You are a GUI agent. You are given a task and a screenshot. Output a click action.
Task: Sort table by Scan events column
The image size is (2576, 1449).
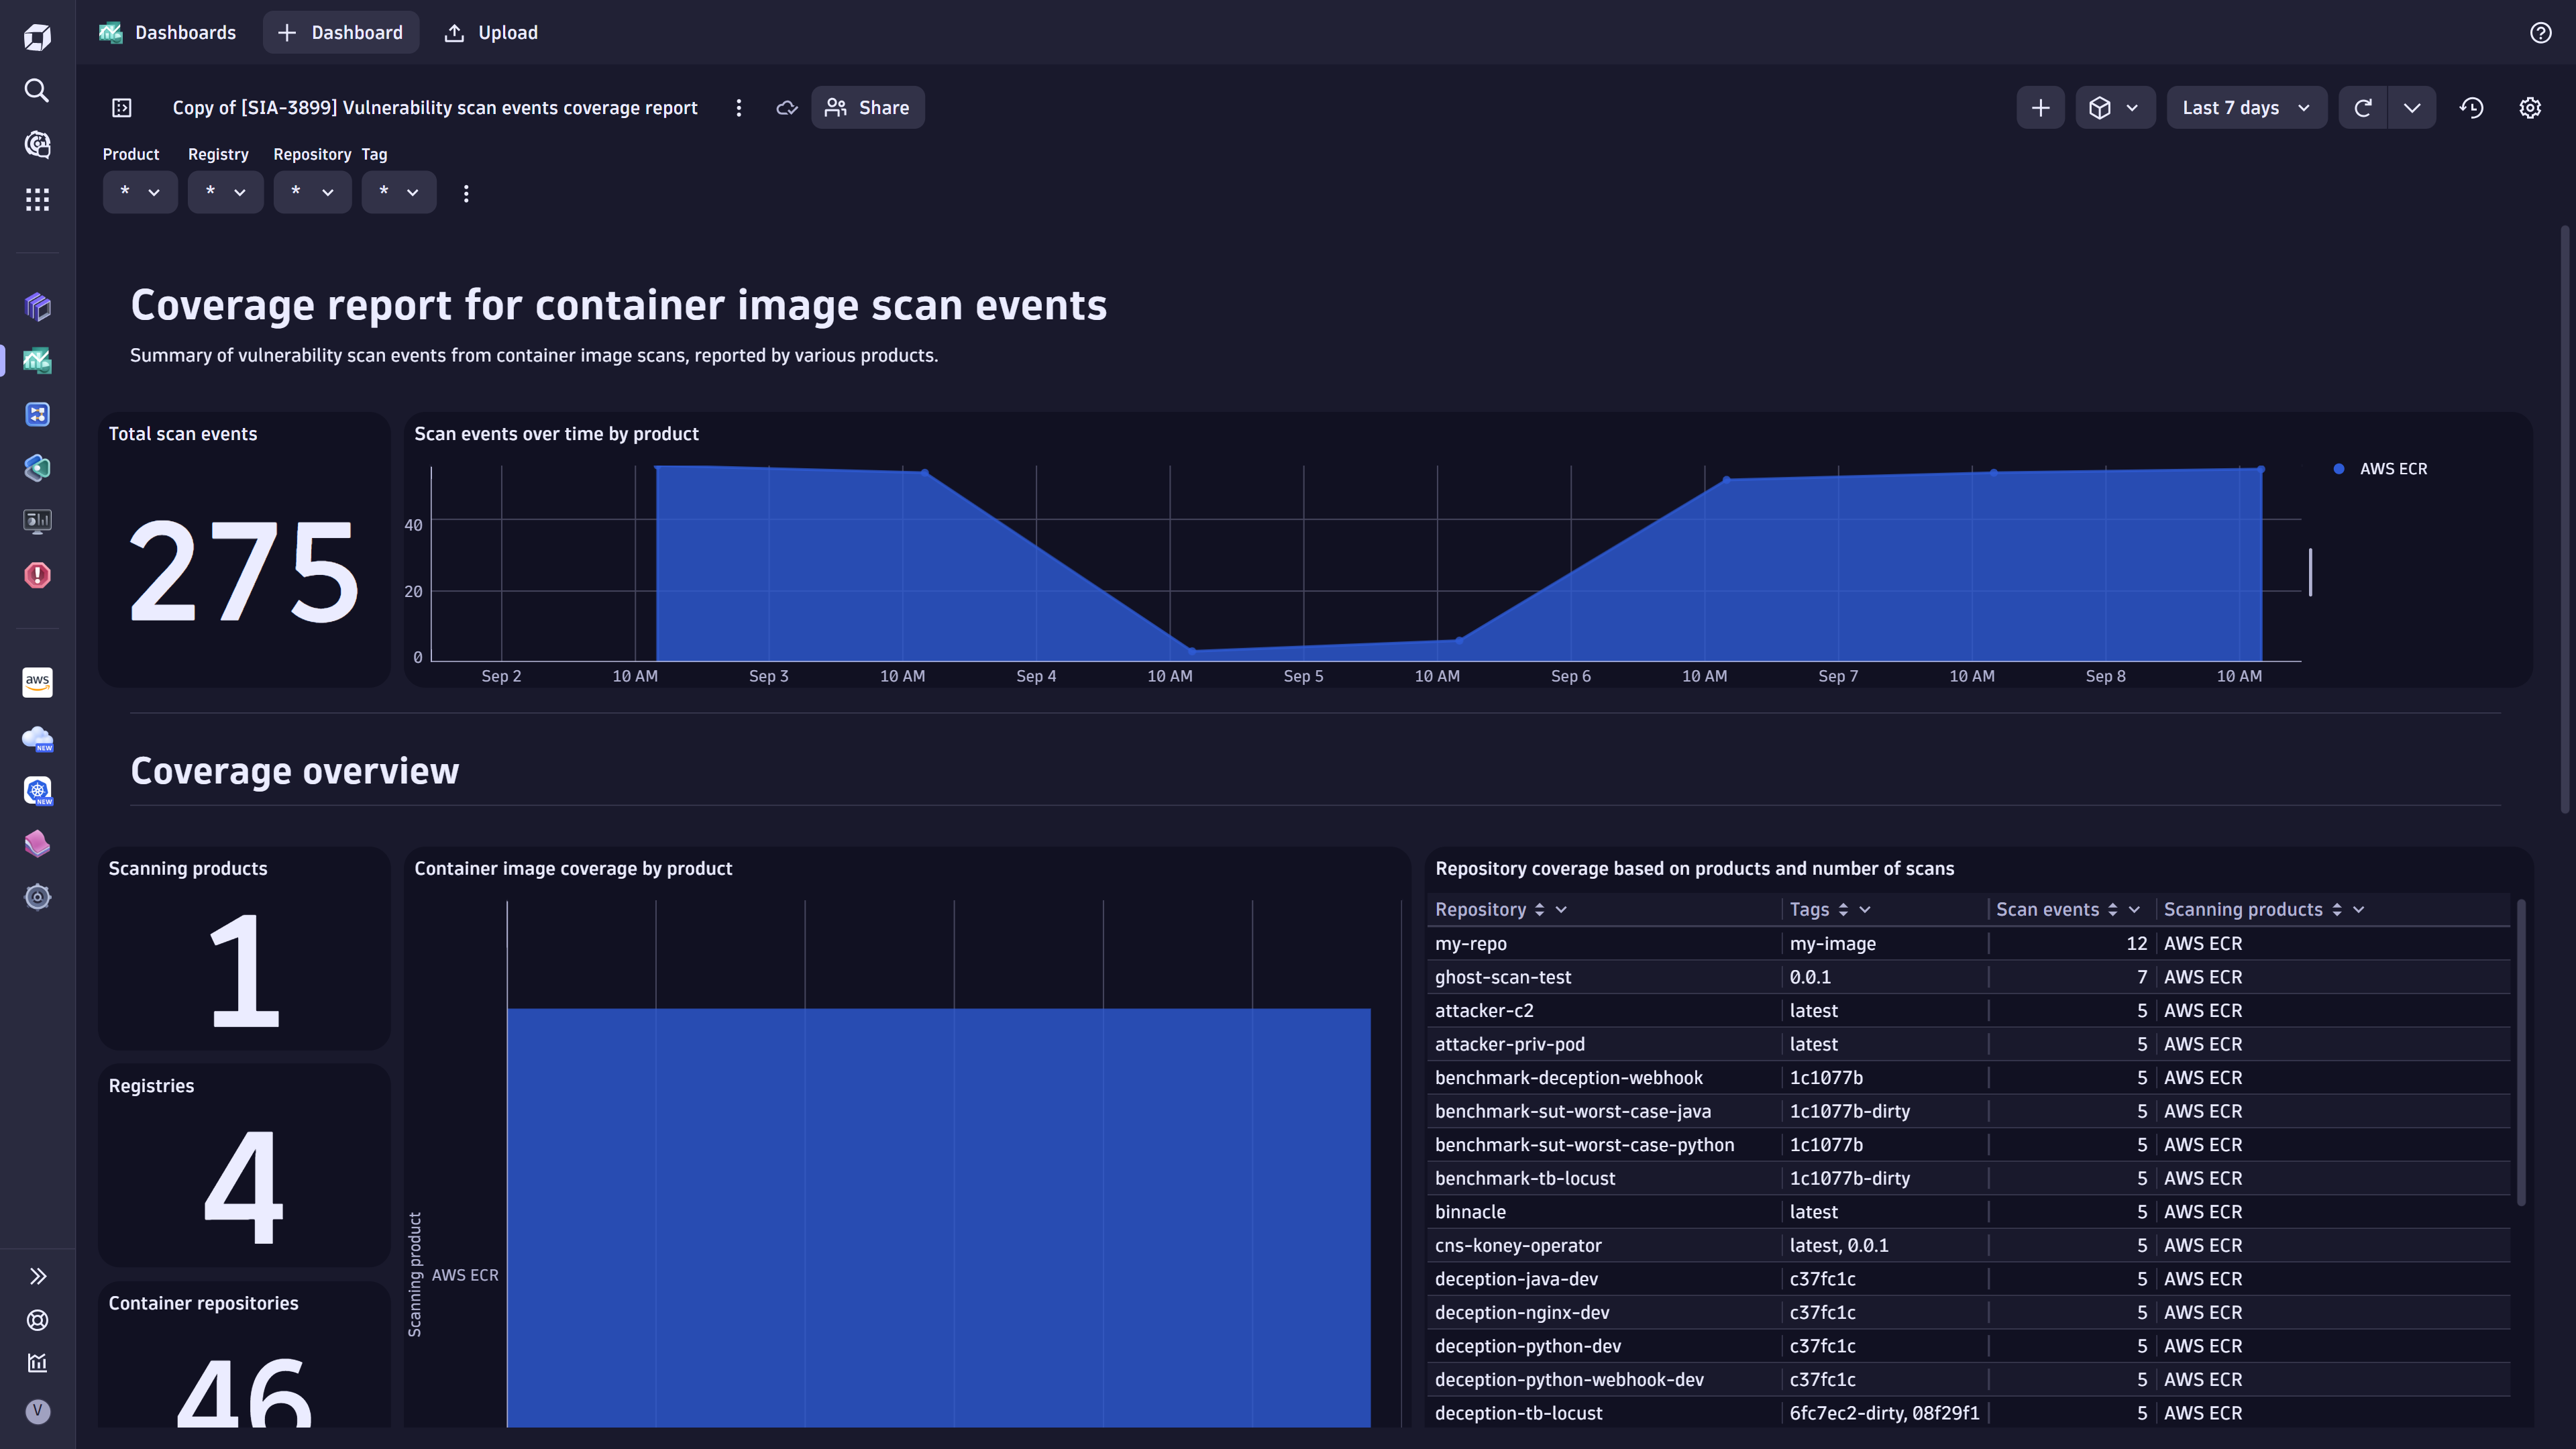point(2112,910)
